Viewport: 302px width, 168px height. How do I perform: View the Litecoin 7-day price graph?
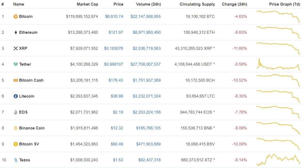278,96
